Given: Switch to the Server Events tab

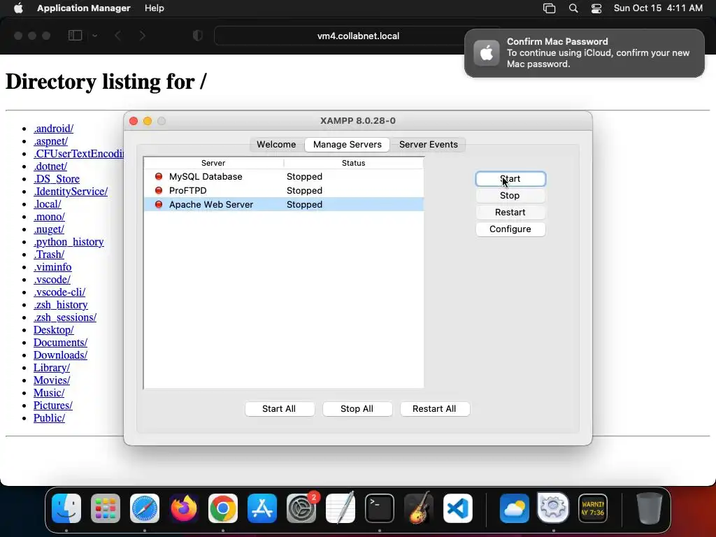Looking at the screenshot, I should [x=429, y=144].
